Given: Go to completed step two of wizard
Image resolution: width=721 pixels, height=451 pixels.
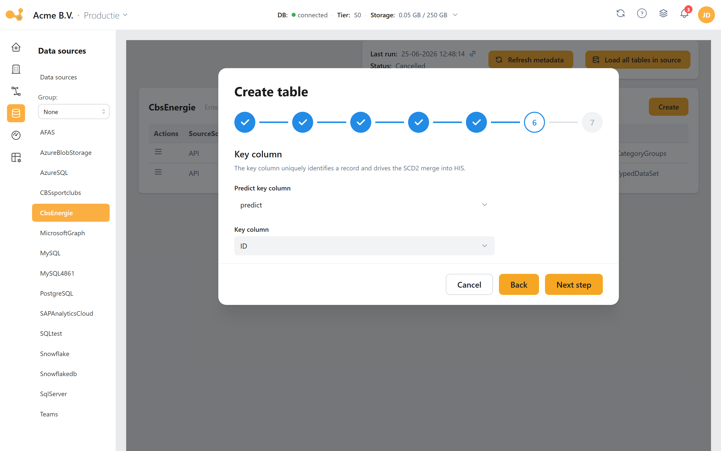Looking at the screenshot, I should point(303,122).
